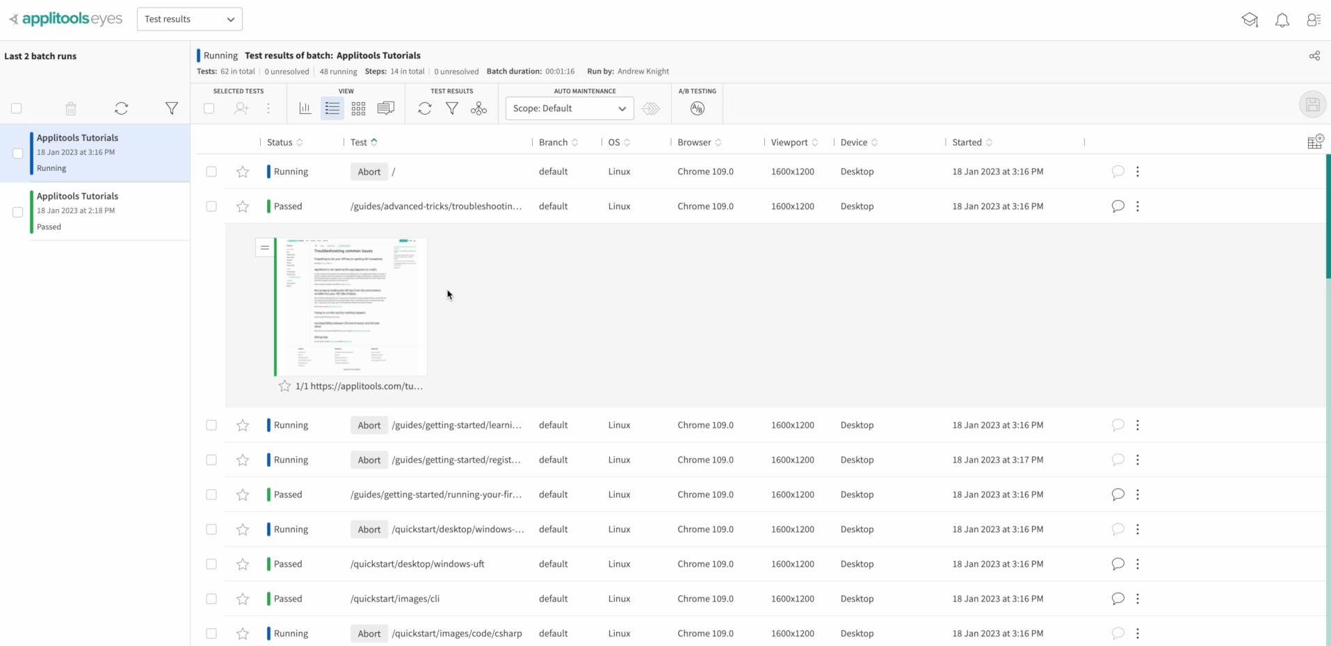The image size is (1331, 646).
Task: Delete selected batch runs
Action: click(70, 108)
